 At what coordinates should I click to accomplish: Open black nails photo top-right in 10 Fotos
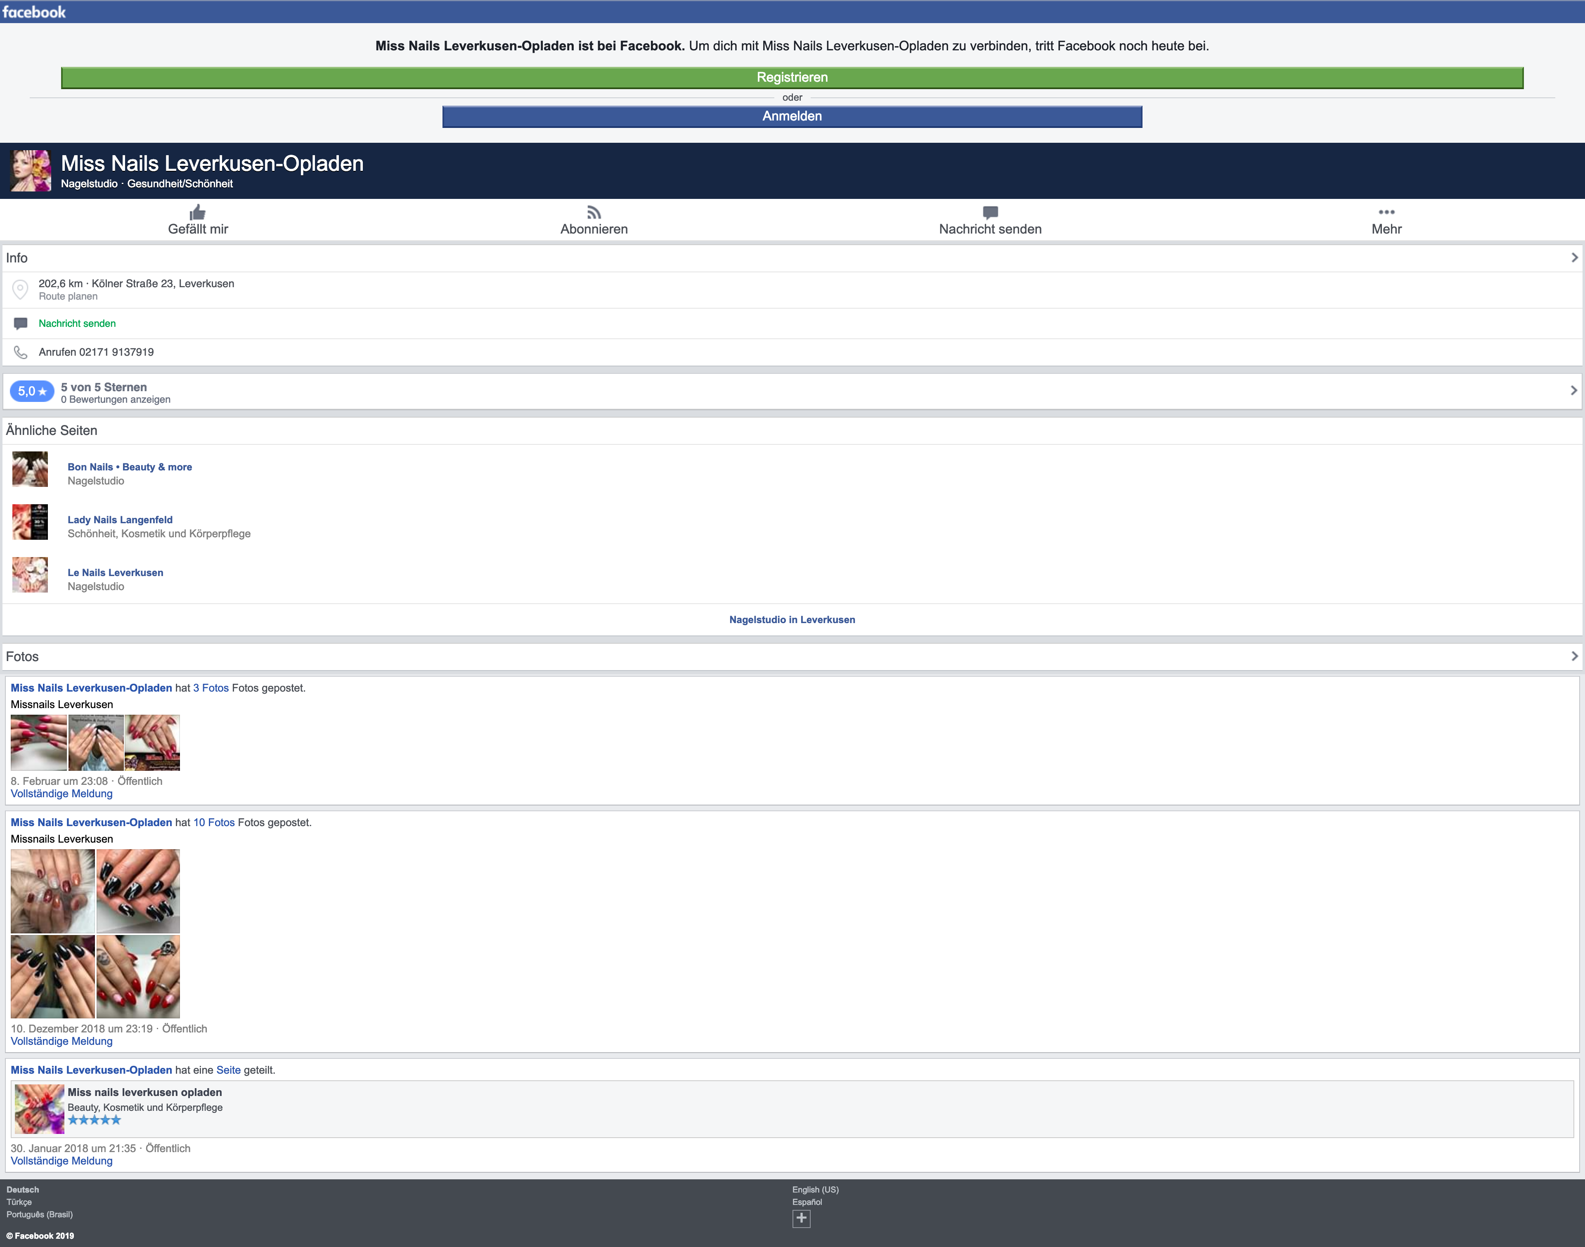[138, 891]
